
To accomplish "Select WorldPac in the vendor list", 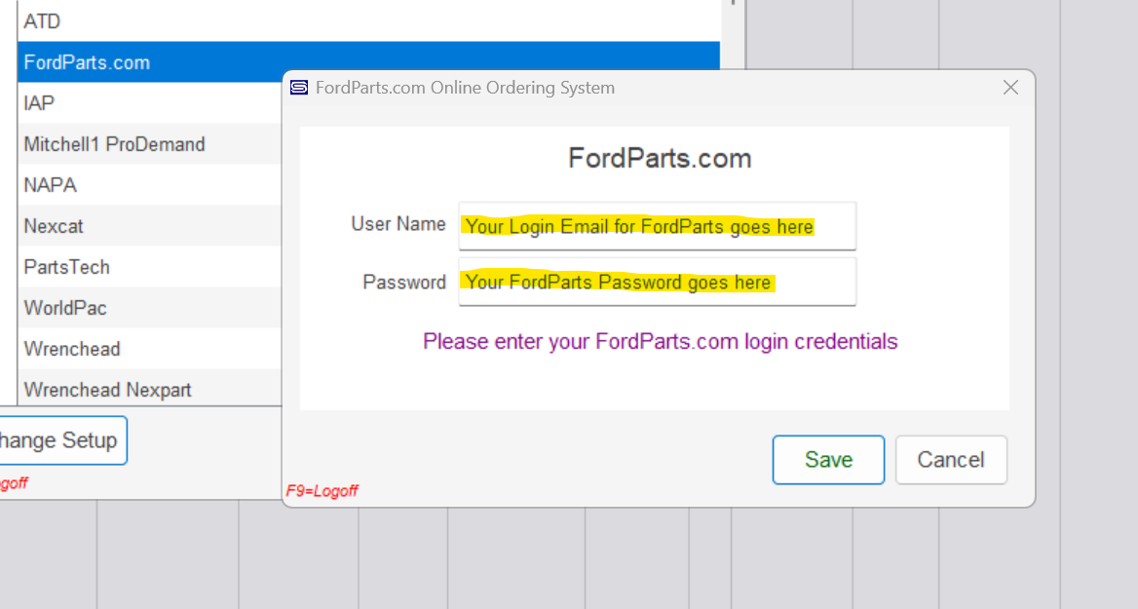I will 149,308.
